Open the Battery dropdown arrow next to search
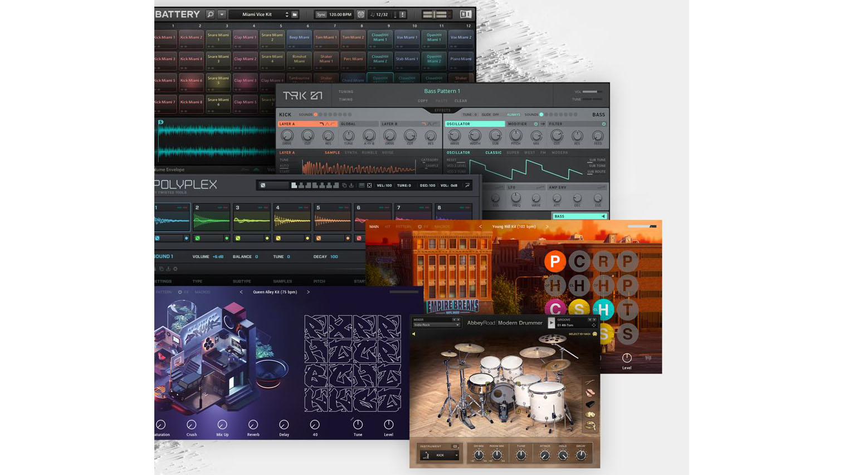Screen dimensions: 844x475 pyautogui.click(x=222, y=14)
